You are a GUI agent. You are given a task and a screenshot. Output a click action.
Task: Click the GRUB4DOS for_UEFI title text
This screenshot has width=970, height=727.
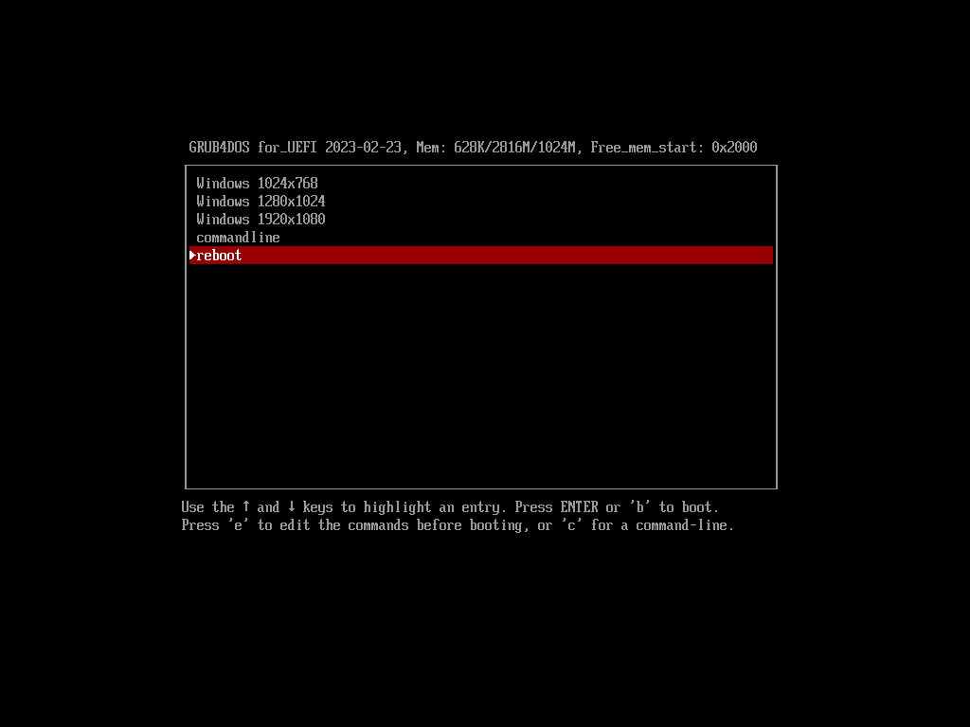coord(252,148)
